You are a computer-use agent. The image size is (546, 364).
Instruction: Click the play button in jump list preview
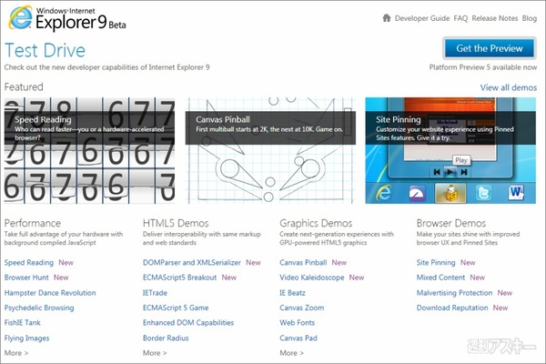pos(450,172)
